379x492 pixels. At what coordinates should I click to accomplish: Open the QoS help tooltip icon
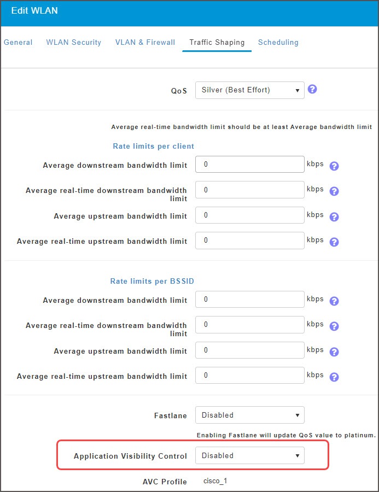click(x=312, y=88)
